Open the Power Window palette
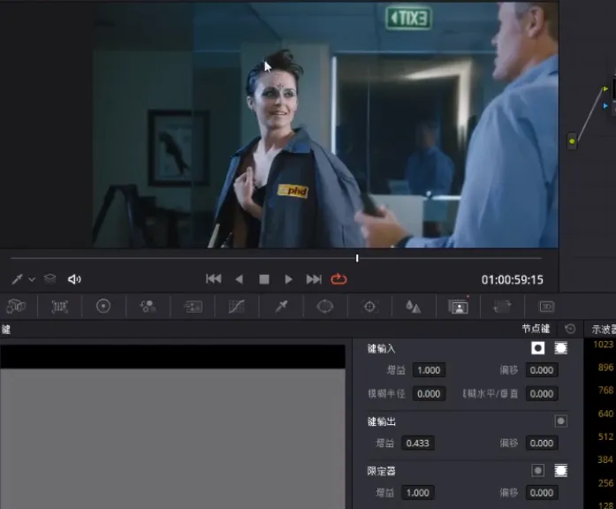The image size is (616, 509). point(325,307)
